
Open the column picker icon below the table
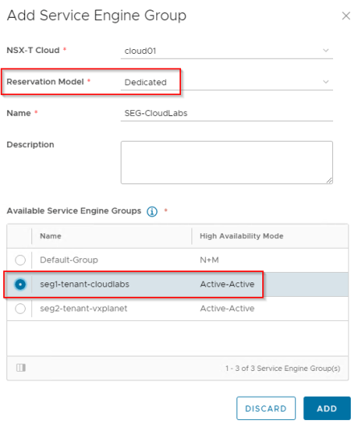click(x=21, y=368)
